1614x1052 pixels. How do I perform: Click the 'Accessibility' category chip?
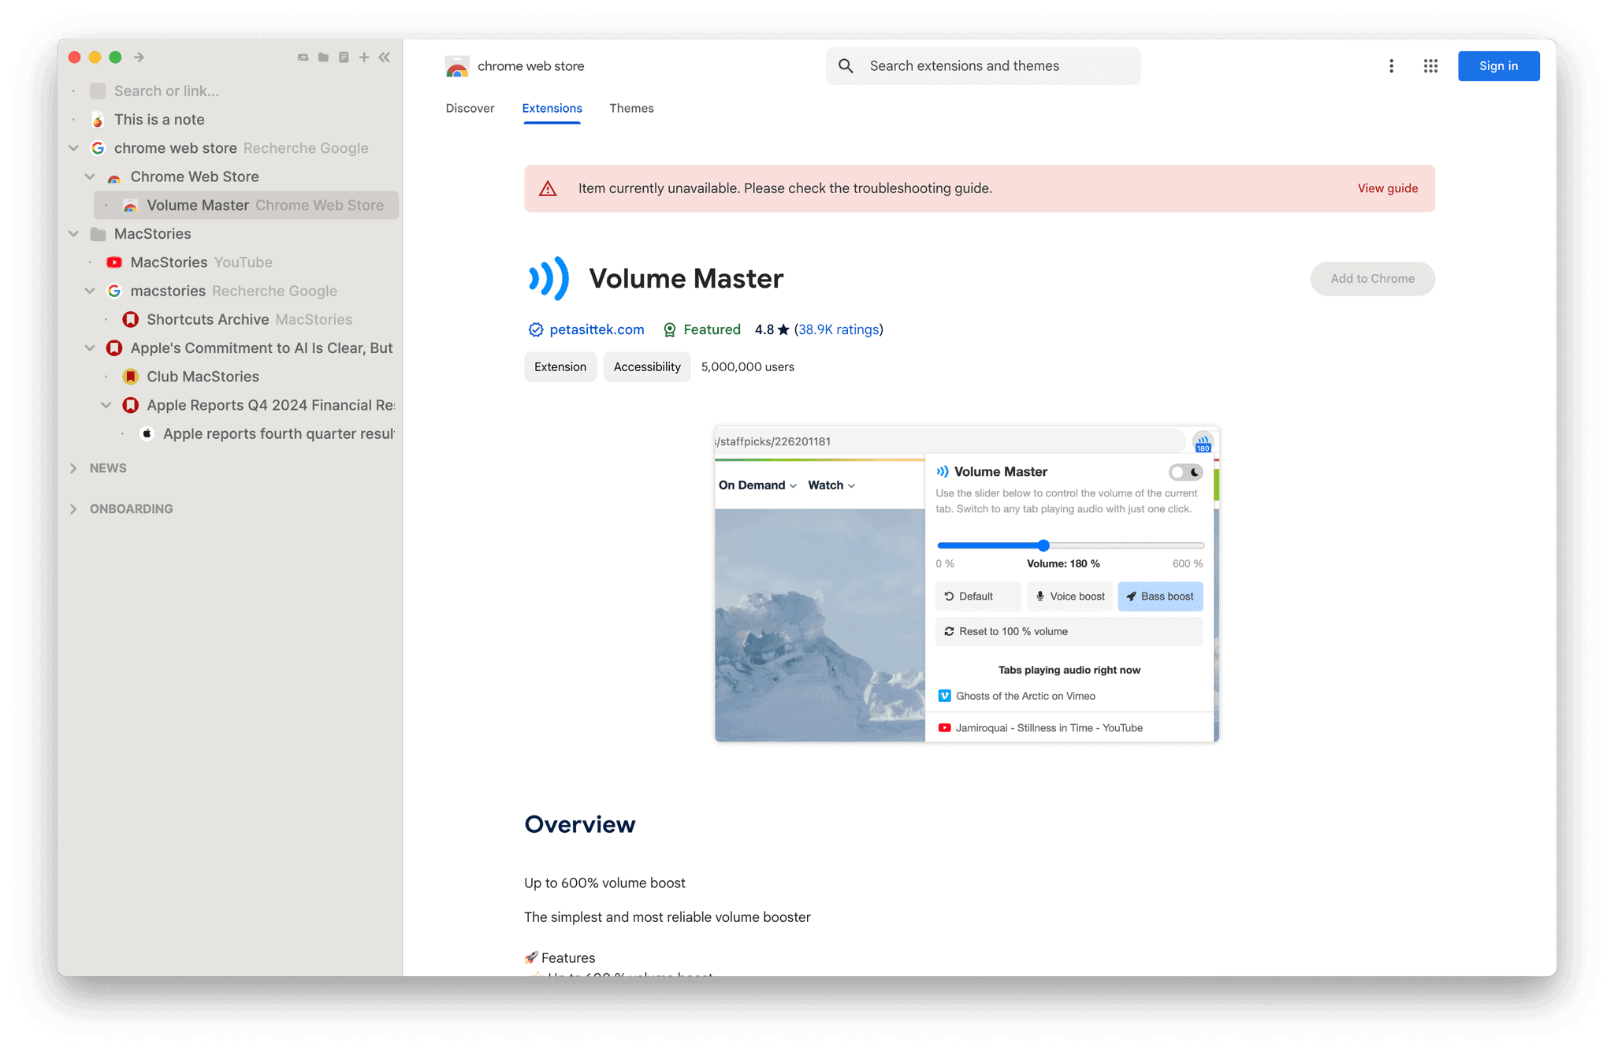(647, 366)
